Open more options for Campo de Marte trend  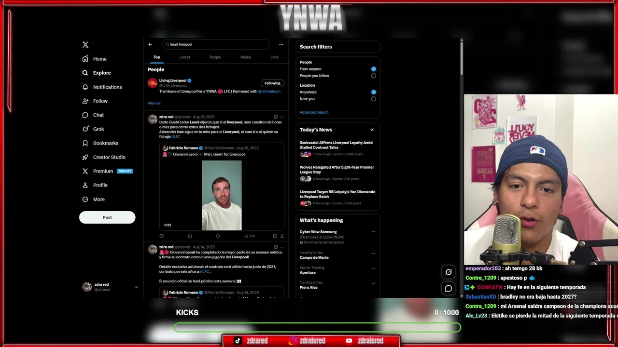click(374, 253)
